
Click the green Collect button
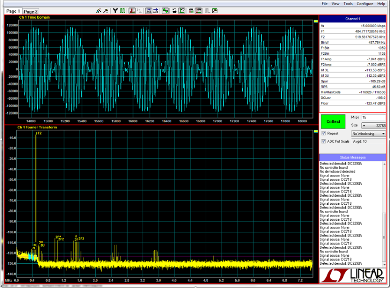pos(333,121)
